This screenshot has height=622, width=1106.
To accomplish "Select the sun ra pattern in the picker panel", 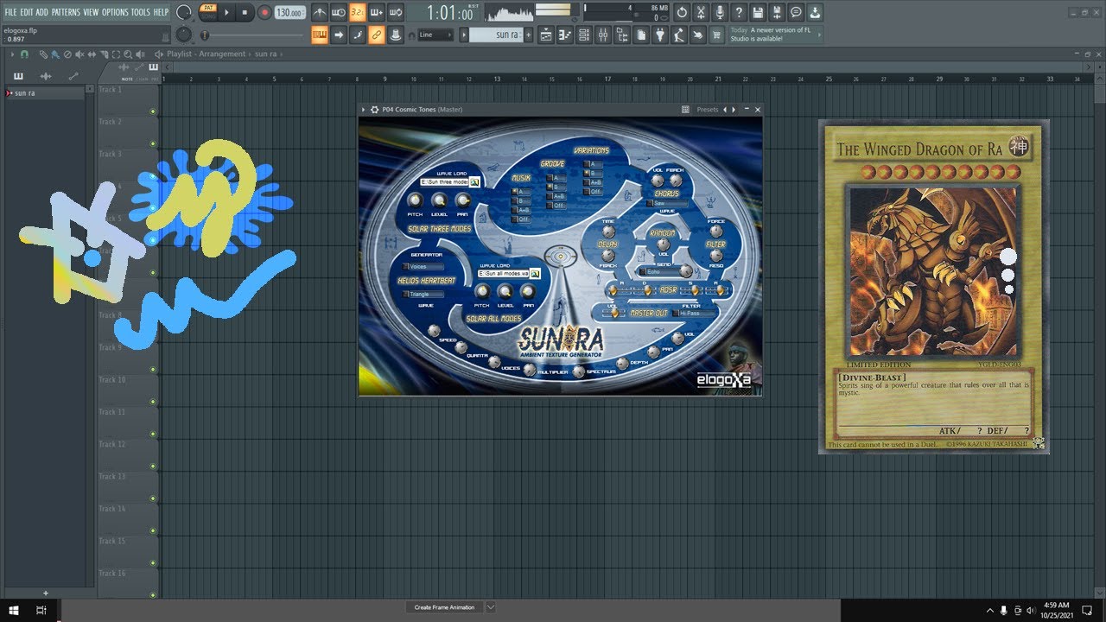I will click(x=46, y=93).
